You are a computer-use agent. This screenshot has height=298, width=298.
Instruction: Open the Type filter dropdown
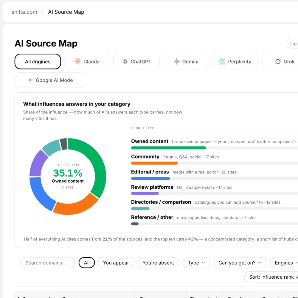pyautogui.click(x=196, y=263)
